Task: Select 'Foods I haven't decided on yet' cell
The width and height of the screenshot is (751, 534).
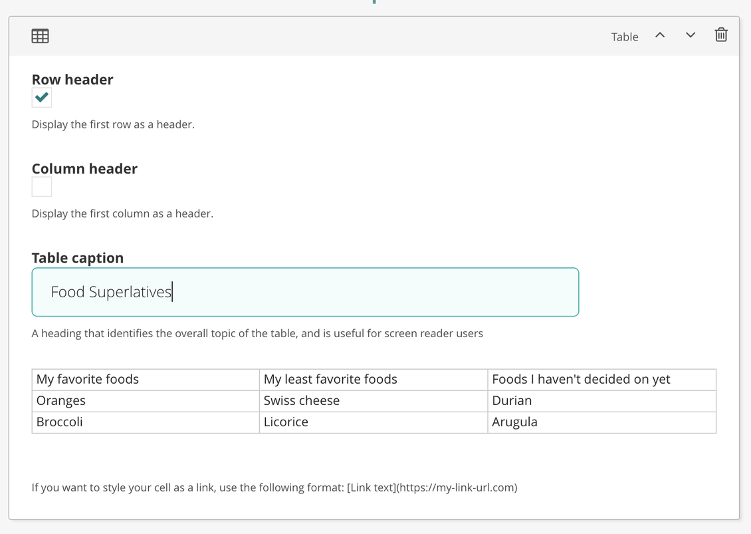Action: [x=602, y=380]
